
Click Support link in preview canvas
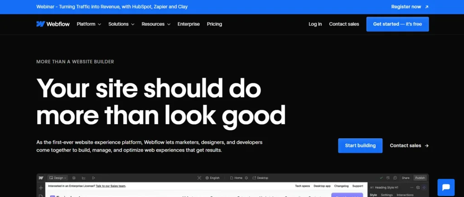pyautogui.click(x=358, y=186)
